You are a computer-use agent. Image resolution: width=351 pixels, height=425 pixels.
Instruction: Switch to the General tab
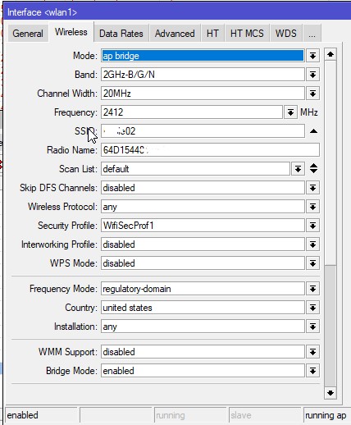pyautogui.click(x=28, y=34)
